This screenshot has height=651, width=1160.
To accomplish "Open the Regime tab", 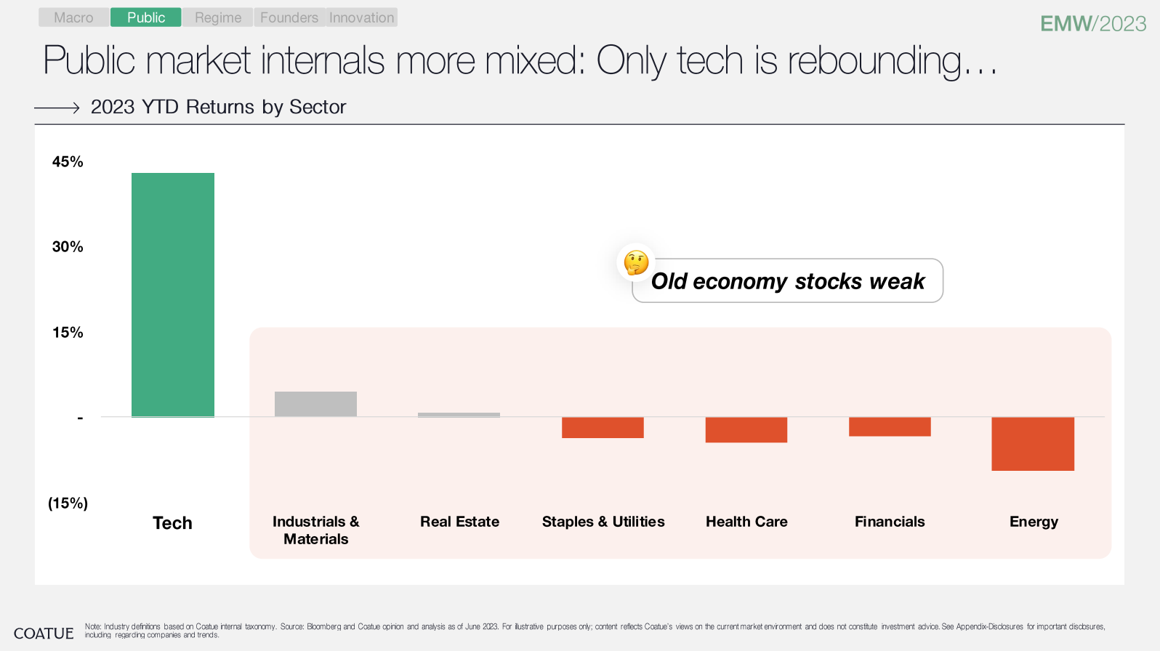I will pos(217,17).
